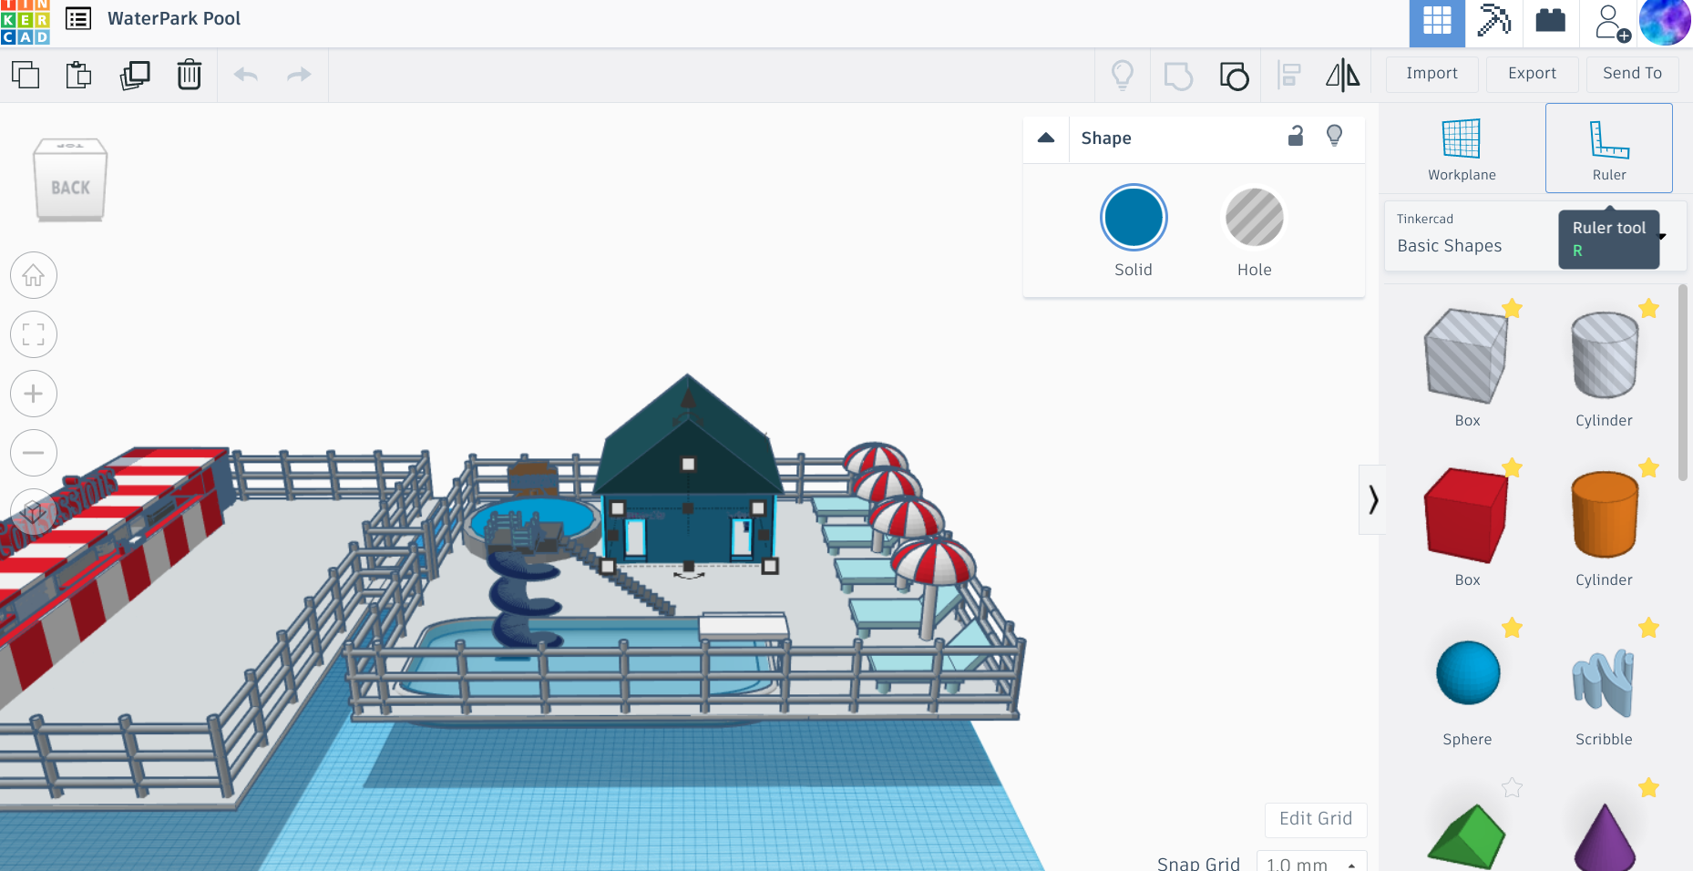Open the designs list menu icon

[x=78, y=18]
